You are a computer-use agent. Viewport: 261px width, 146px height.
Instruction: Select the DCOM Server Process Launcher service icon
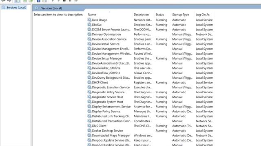(89, 29)
